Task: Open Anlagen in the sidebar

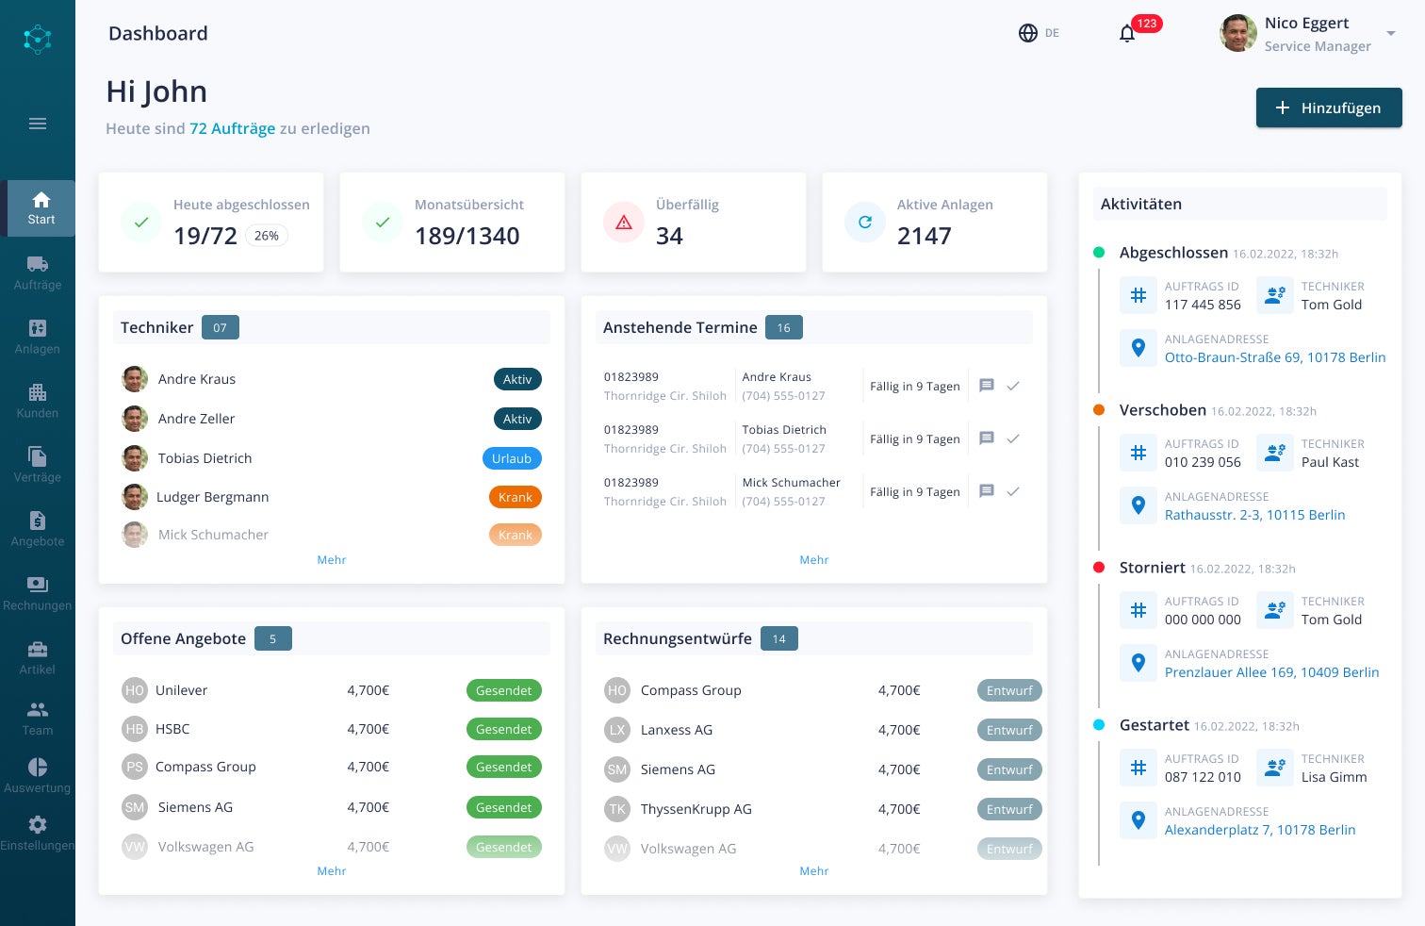Action: point(38,337)
